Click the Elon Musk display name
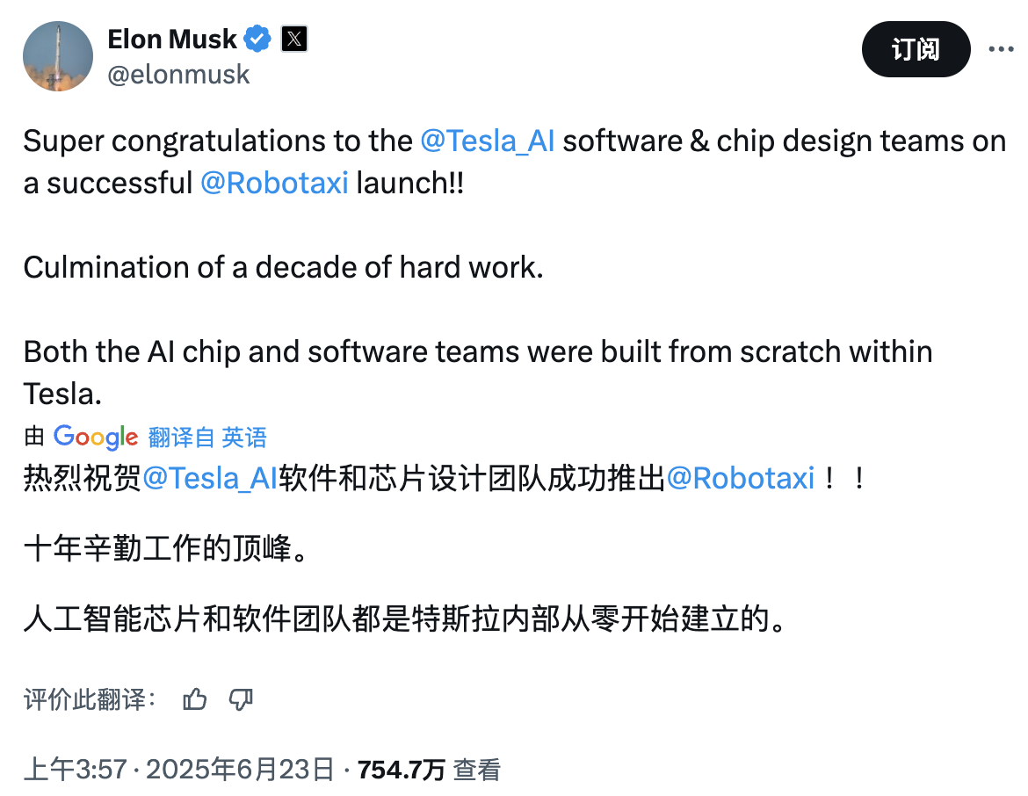This screenshot has height=796, width=1028. 172,39
